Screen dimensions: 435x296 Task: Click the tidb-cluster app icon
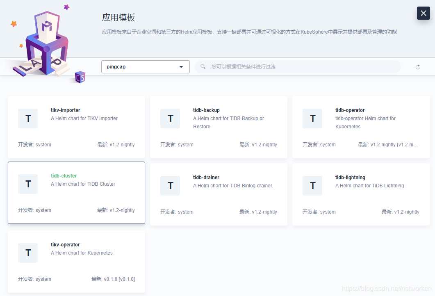tap(28, 184)
